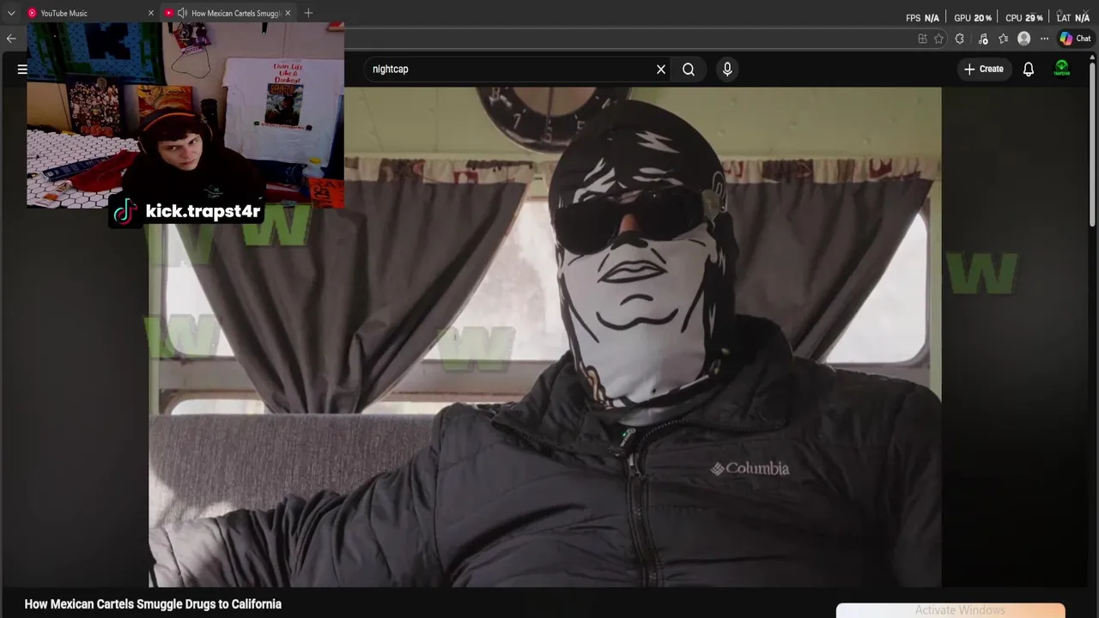
Task: Open the browser extensions puzzle icon
Action: tap(960, 39)
